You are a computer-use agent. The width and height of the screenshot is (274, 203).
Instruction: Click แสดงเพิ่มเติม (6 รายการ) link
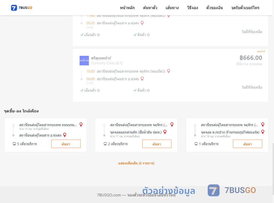tap(136, 163)
